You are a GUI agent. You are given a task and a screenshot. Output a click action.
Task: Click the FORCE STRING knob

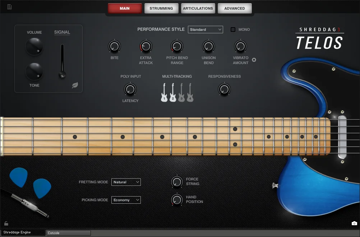pos(177,182)
